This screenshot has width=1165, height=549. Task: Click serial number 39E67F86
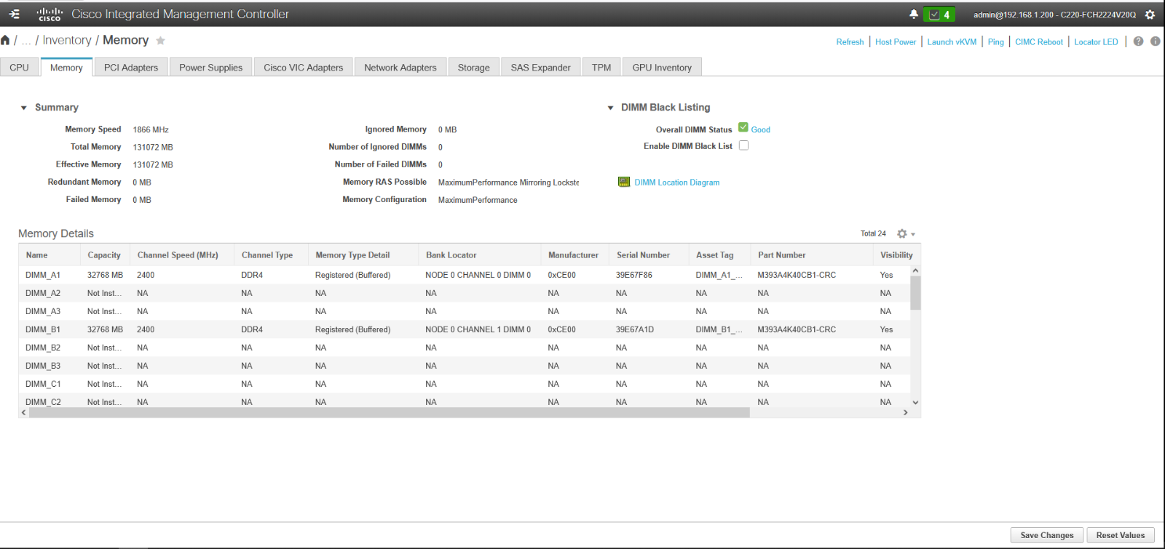click(634, 275)
